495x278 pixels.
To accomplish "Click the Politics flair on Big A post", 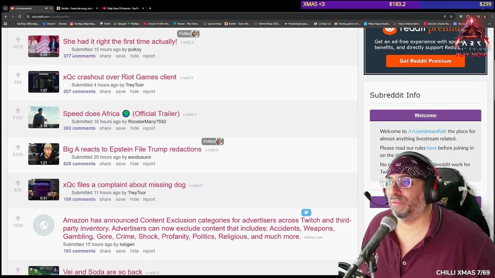I will (212, 141).
